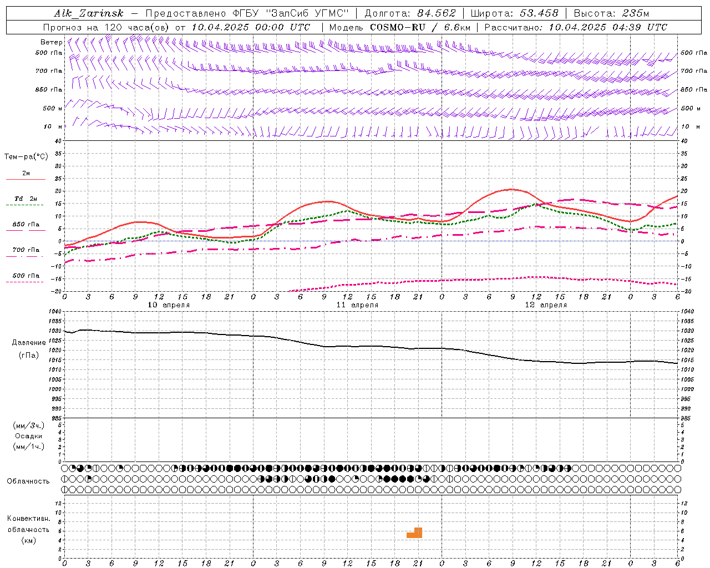
Task: Click the Конвективн. convective cloud label
Action: pos(28,519)
